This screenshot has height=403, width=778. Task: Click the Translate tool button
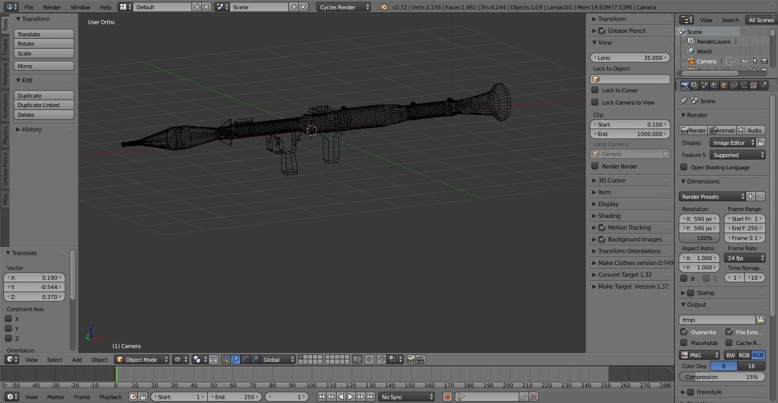44,34
